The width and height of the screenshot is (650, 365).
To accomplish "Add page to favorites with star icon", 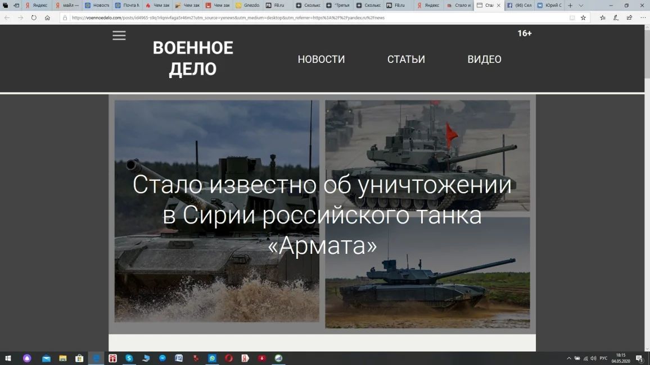I will tap(583, 17).
